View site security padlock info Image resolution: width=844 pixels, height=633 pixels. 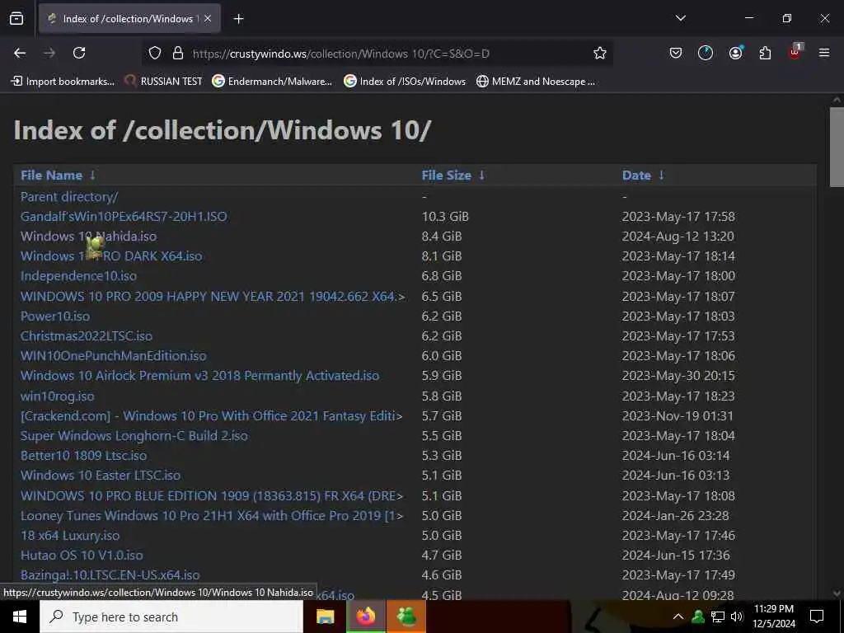coord(178,53)
